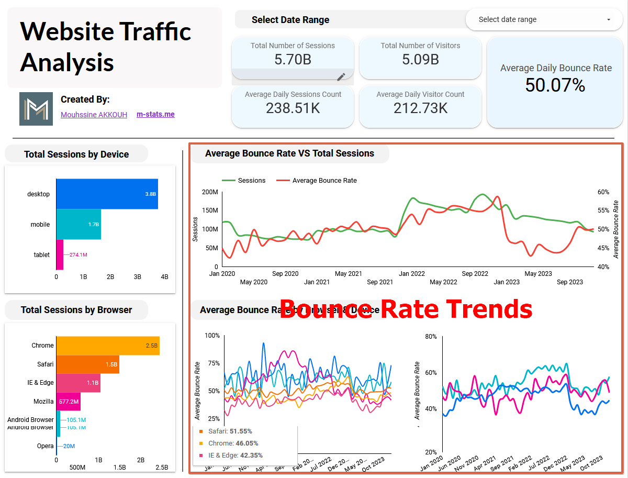Click the pencil edit icon on sessions card
Image resolution: width=628 pixels, height=478 pixels.
(341, 77)
